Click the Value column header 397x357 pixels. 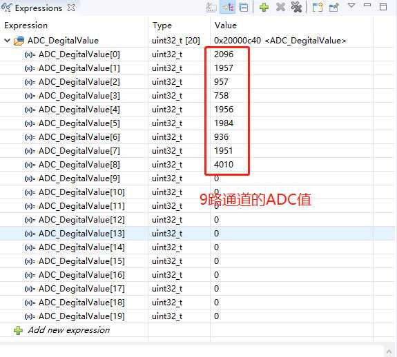(x=226, y=25)
